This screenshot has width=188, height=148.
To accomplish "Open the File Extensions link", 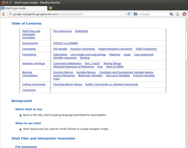I will pyautogui.click(x=62, y=31).
